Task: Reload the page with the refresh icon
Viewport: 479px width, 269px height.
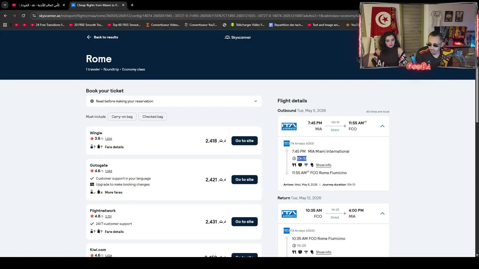Action: (23, 16)
